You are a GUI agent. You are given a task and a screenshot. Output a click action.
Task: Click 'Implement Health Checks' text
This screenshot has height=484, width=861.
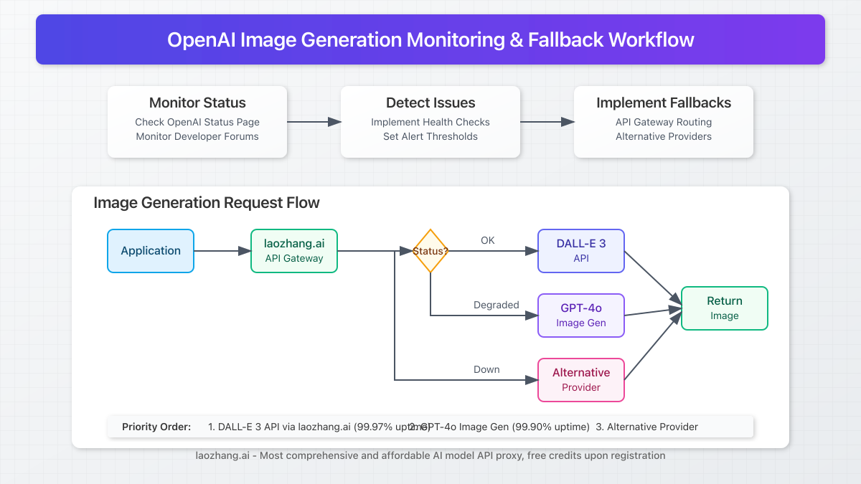(x=430, y=122)
